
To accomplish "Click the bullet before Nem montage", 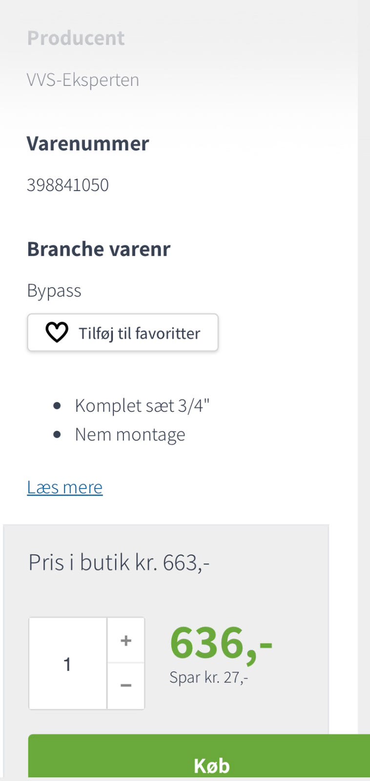I will 57,434.
